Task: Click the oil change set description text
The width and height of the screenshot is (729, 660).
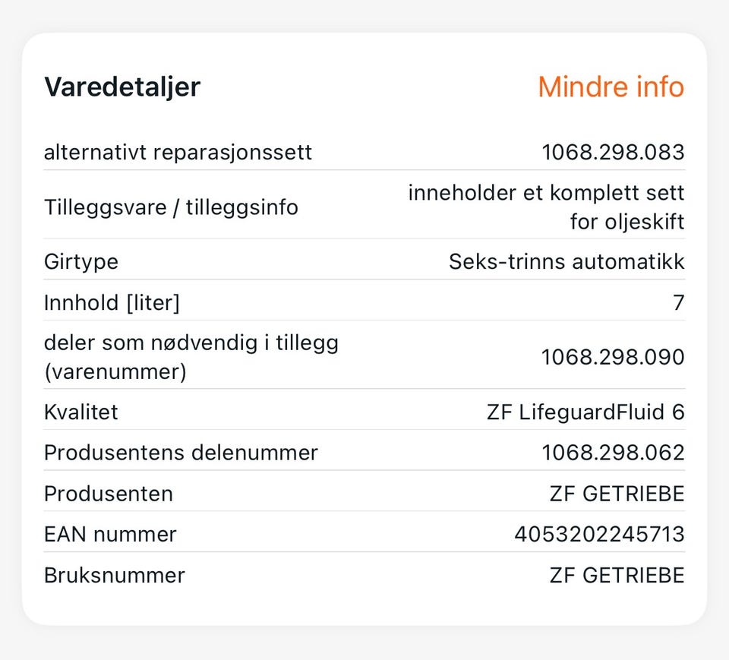Action: [547, 207]
